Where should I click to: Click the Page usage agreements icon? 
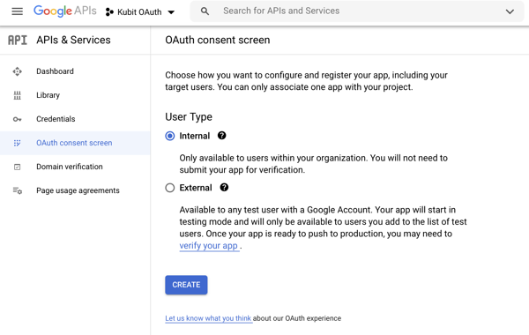(x=18, y=190)
